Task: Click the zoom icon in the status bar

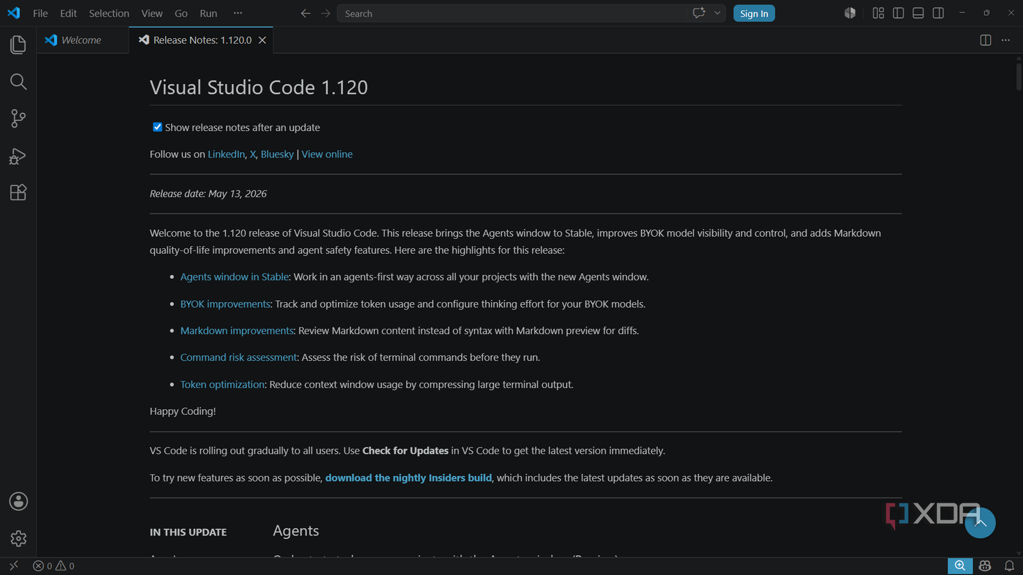Action: (x=960, y=565)
